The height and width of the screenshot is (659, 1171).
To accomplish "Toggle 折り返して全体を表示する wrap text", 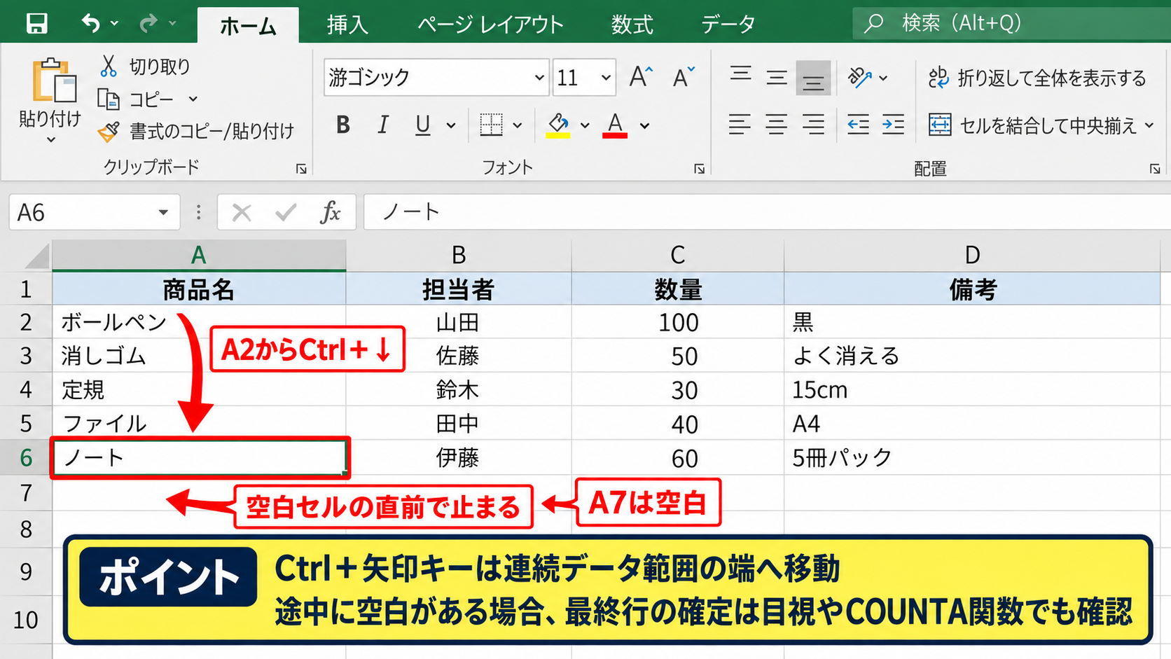I will pyautogui.click(x=1037, y=78).
